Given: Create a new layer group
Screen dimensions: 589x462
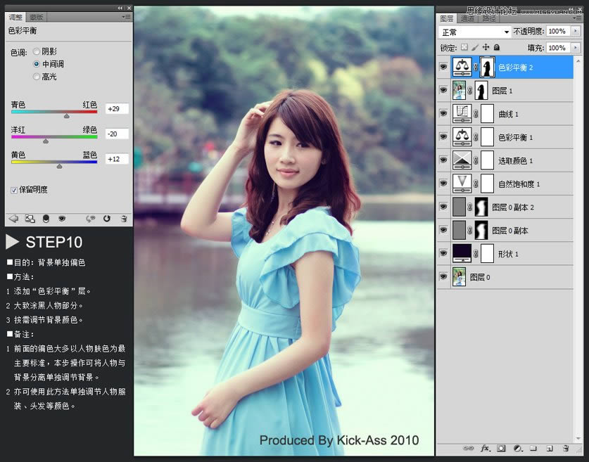Looking at the screenshot, I should click(533, 448).
